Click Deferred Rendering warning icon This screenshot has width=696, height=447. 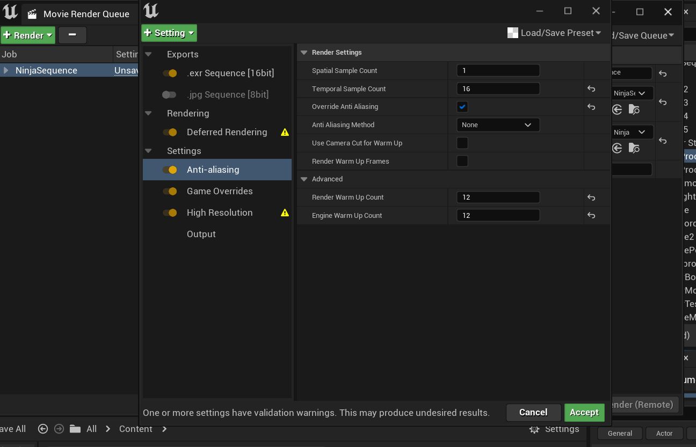[x=285, y=133]
